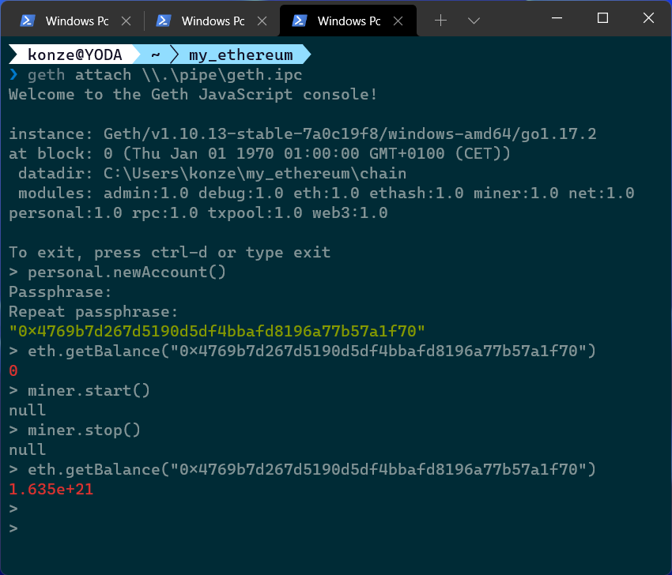Maximize the Windows Terminal window
Screen dimensions: 672x575
tap(602, 18)
